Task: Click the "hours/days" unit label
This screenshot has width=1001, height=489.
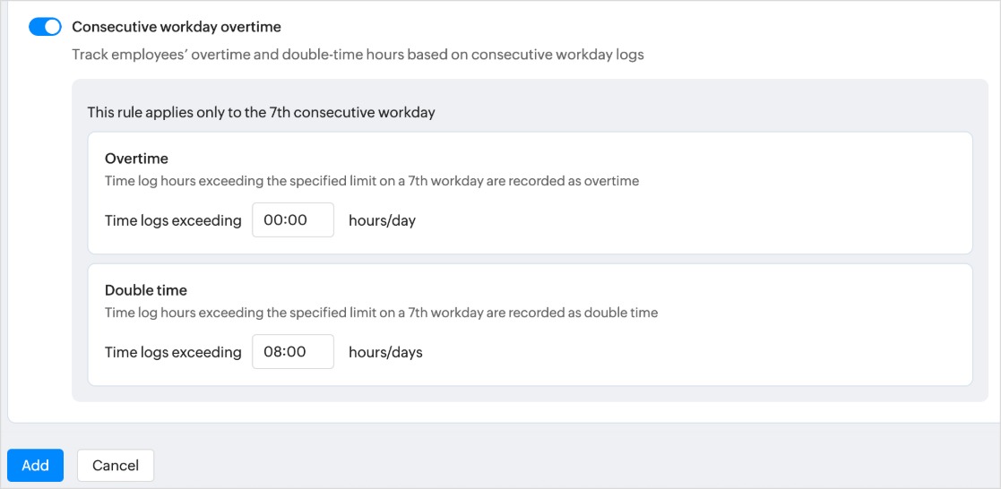Action: 385,353
